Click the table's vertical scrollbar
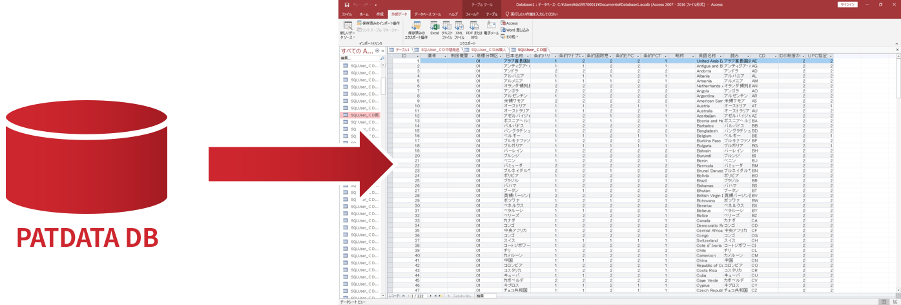 (898, 174)
